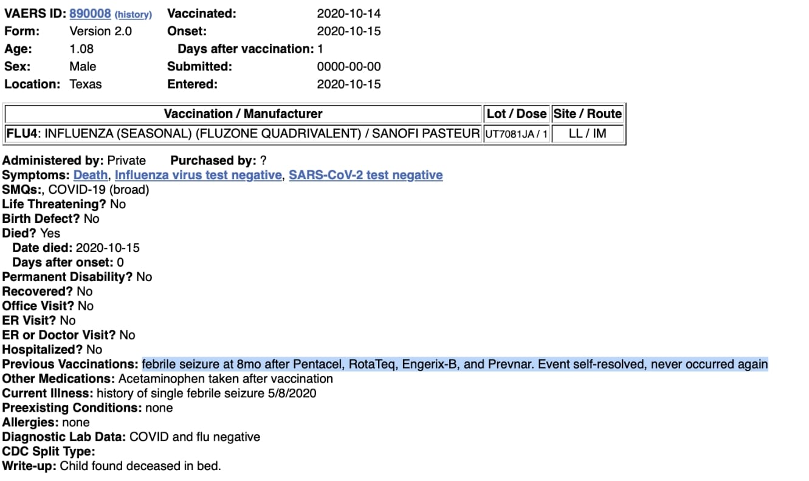The width and height of the screenshot is (809, 481).
Task: Click the Other Medications Acetaminophen line
Action: click(168, 379)
